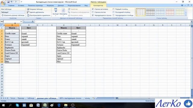Image resolution: width=193 pixels, height=108 pixels.
Task: Open the Excel help question mark icon
Action: click(182, 5)
